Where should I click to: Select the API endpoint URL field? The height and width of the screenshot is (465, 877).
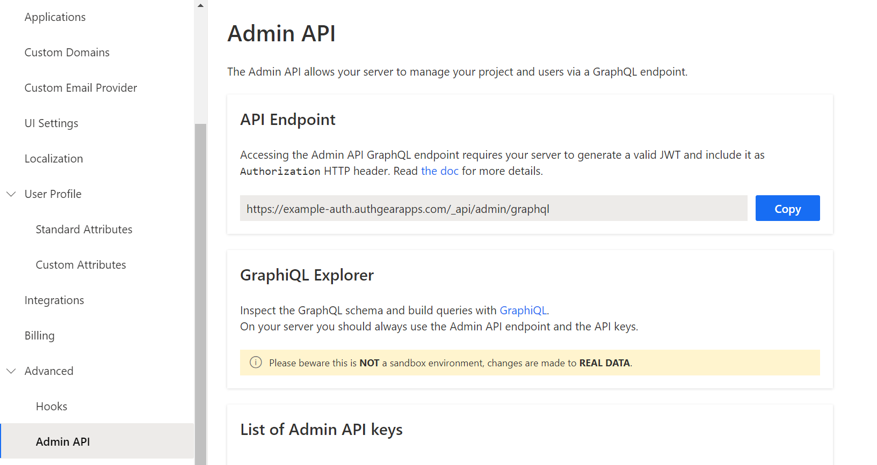click(494, 208)
